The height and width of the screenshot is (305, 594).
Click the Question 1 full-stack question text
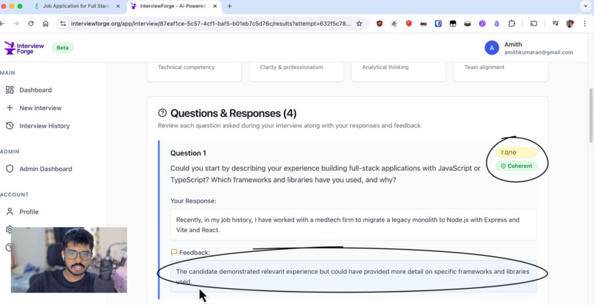(x=325, y=174)
